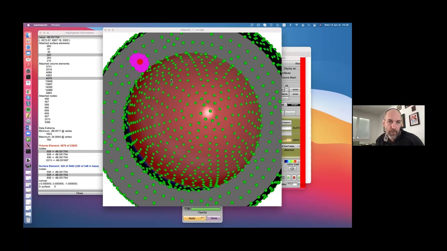Open the Surf eles dropdown

tap(291, 146)
